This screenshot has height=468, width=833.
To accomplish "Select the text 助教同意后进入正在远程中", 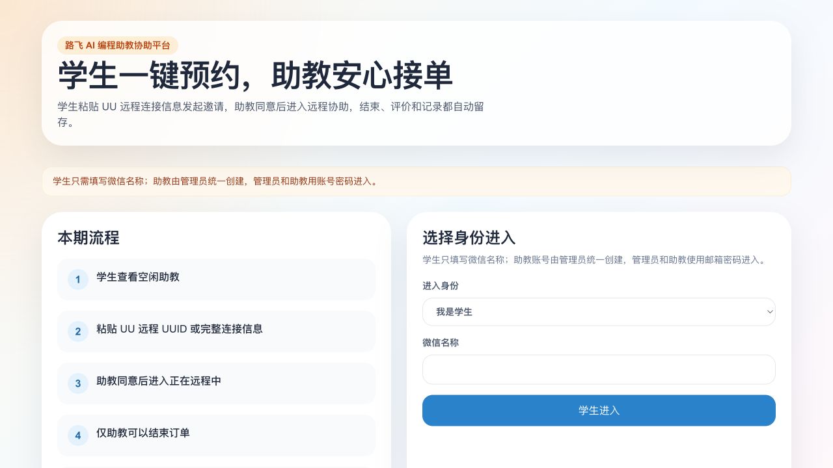I will [159, 381].
